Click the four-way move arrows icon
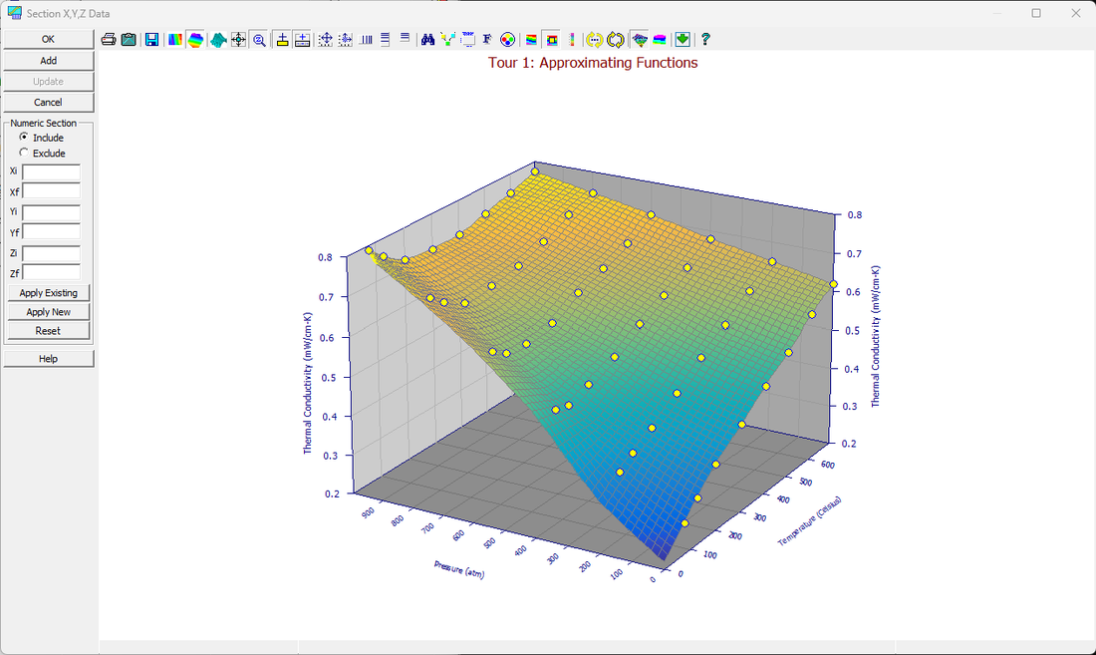Image resolution: width=1096 pixels, height=655 pixels. tap(325, 40)
